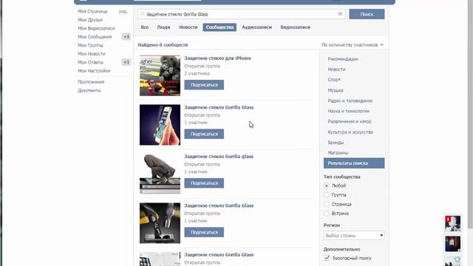Select the Новости category in right panel
Image resolution: width=473 pixels, height=266 pixels.
[x=336, y=69]
